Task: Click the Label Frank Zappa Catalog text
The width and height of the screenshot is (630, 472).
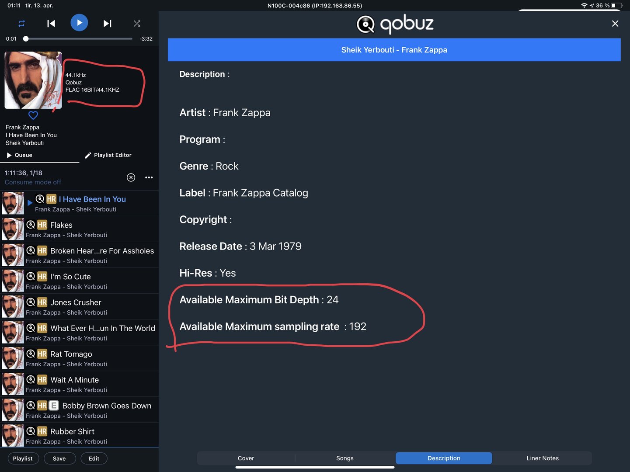Action: 244,193
